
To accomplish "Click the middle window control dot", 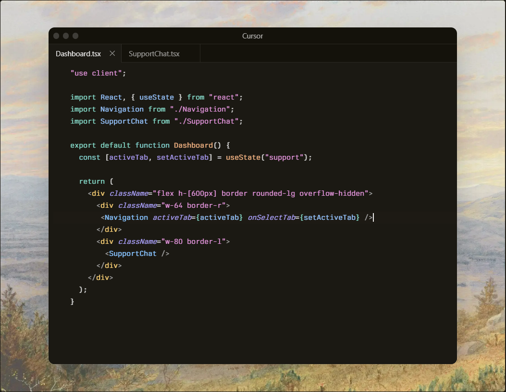I will point(66,36).
